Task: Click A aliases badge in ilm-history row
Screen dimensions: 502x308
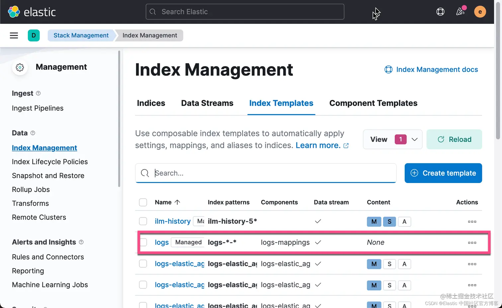Action: [404, 222]
